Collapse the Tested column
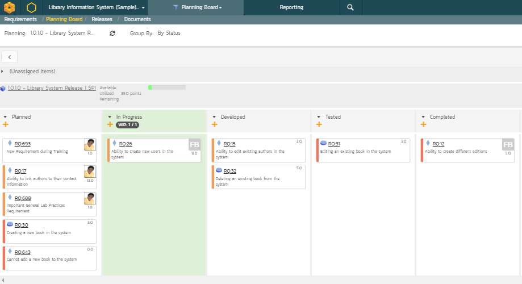This screenshot has height=284, width=522. point(319,117)
